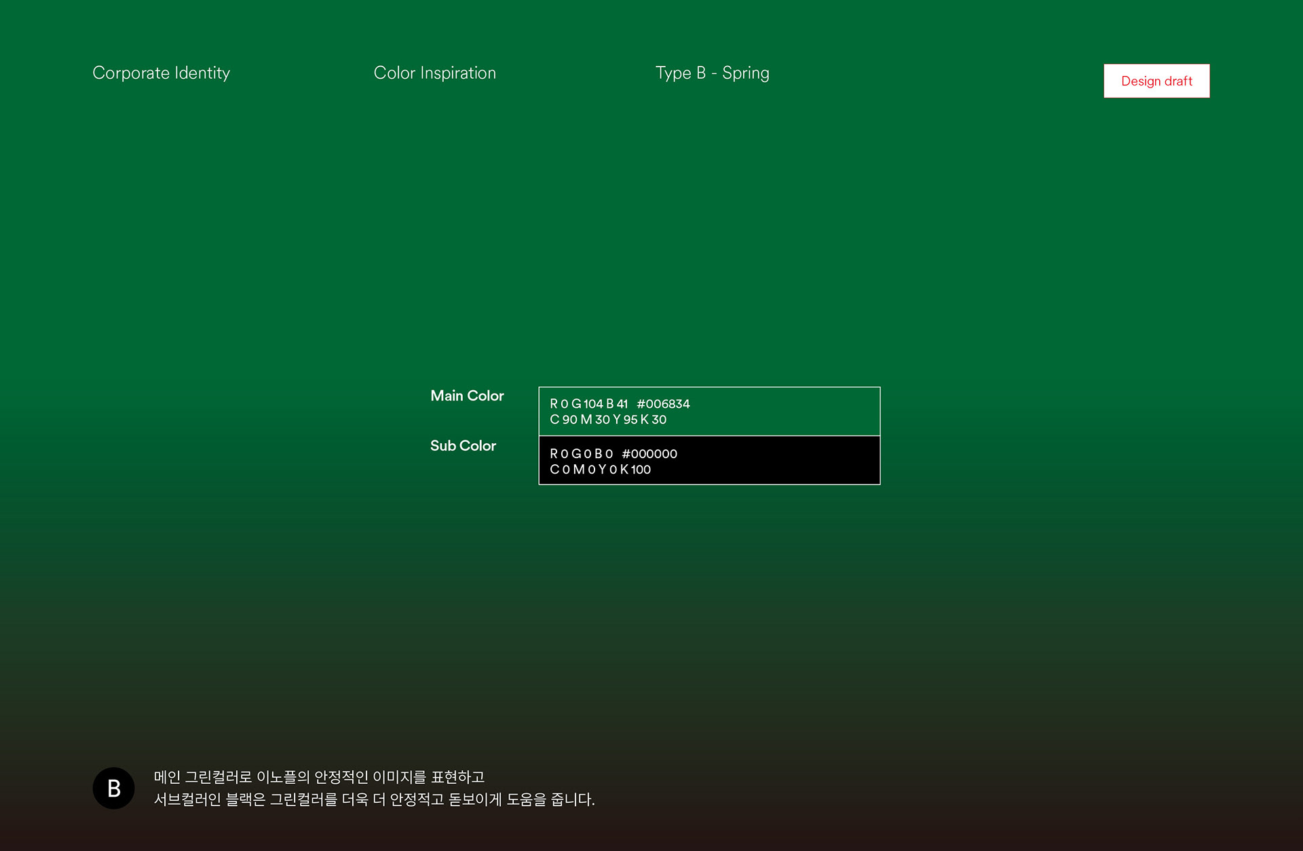1303x851 pixels.
Task: Click the R 0 G 0 B 0 value
Action: pyautogui.click(x=581, y=454)
